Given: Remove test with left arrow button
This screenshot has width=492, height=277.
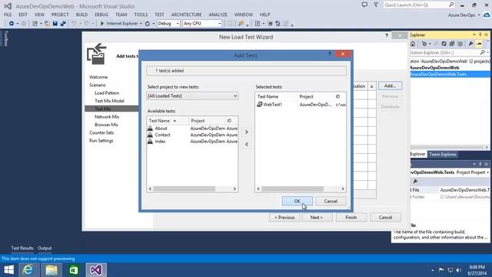Looking at the screenshot, I should point(247,145).
